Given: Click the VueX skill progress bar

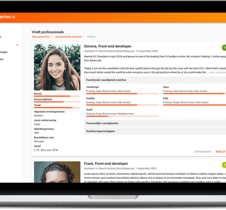Looking at the screenshot, I should coord(122,116).
